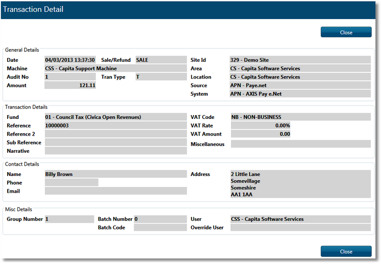Click the empty Miscellaneous field
This screenshot has width=381, height=264.
300,144
